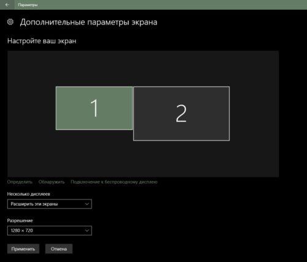Viewport: 307px width, 262px height.
Task: Click the Дополнительные параметры экрана heading
Action: [88, 22]
